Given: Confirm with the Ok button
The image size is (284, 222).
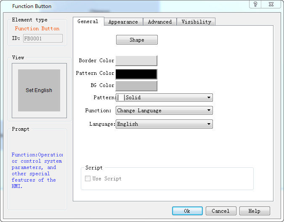Looking at the screenshot, I should click(x=187, y=211).
